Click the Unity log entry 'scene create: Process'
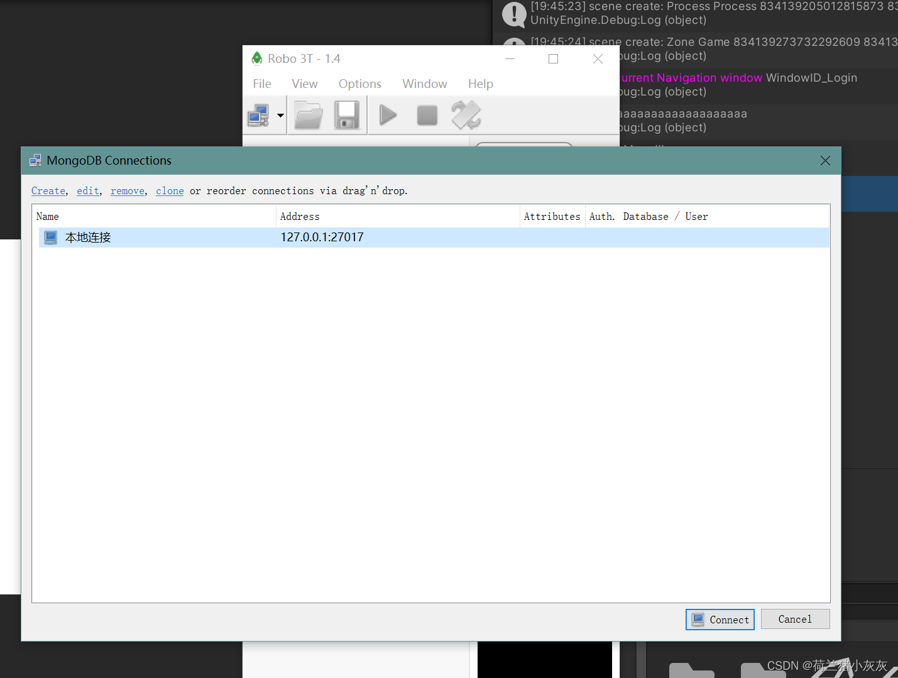The image size is (898, 678). pos(696,14)
